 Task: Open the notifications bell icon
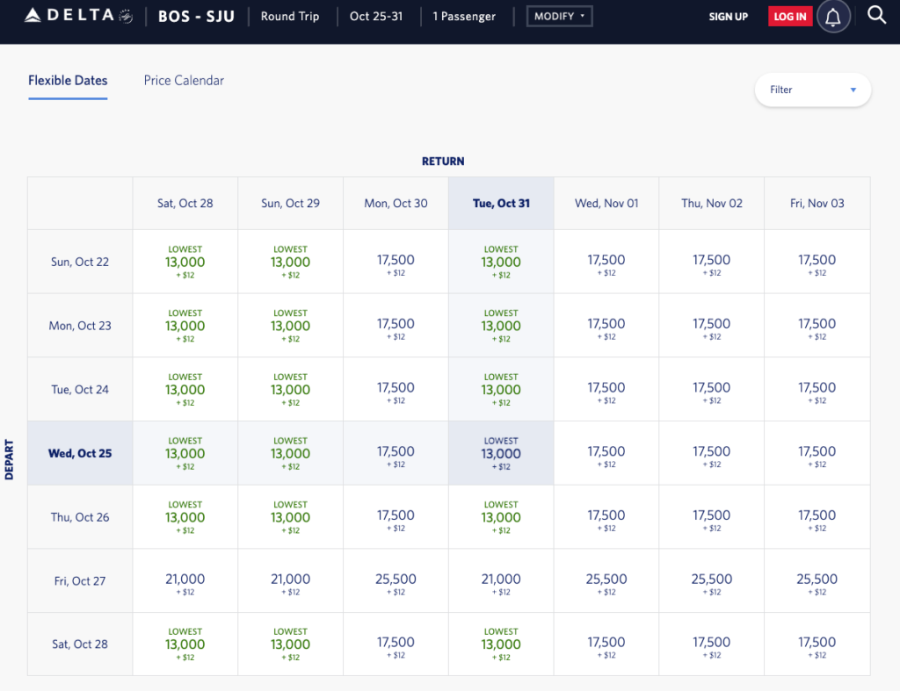pyautogui.click(x=832, y=17)
